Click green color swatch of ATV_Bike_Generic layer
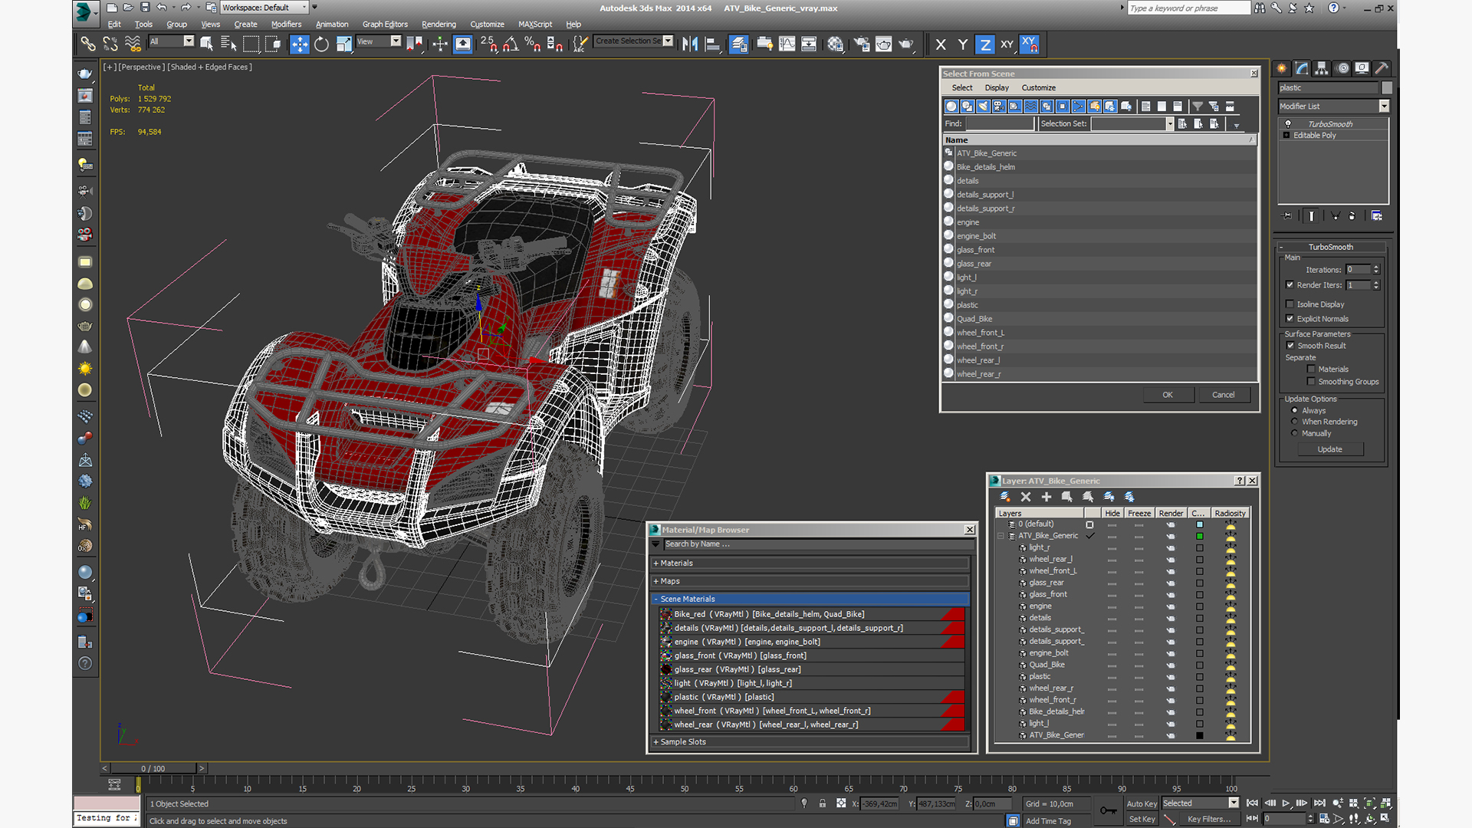This screenshot has height=828, width=1472. pos(1200,536)
